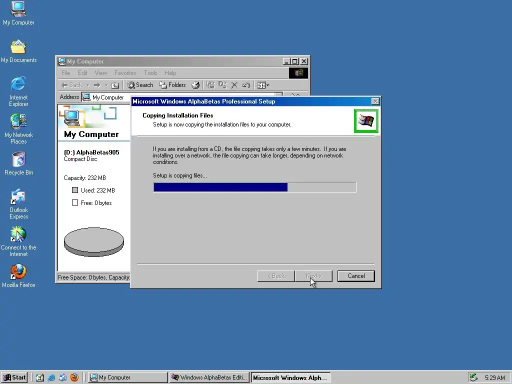Image resolution: width=512 pixels, height=384 pixels.
Task: Click Used 232 MB legend box
Action: 75,190
